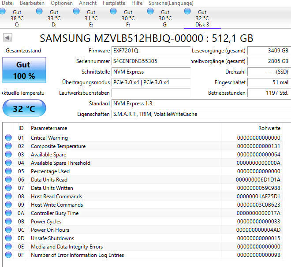Image resolution: width=291 pixels, height=267 pixels.
Task: Select the D: drive tab
Action: [54, 18]
